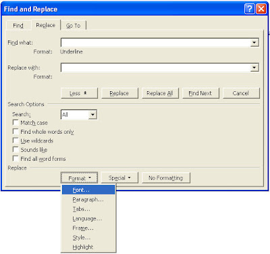
Task: Click the Underline format text
Action: [x=72, y=51]
